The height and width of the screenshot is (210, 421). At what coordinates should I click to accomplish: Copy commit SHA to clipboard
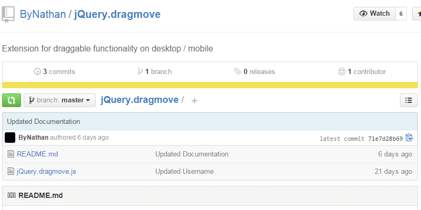pos(409,138)
